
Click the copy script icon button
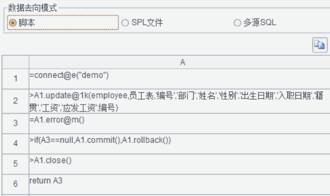coord(320,45)
